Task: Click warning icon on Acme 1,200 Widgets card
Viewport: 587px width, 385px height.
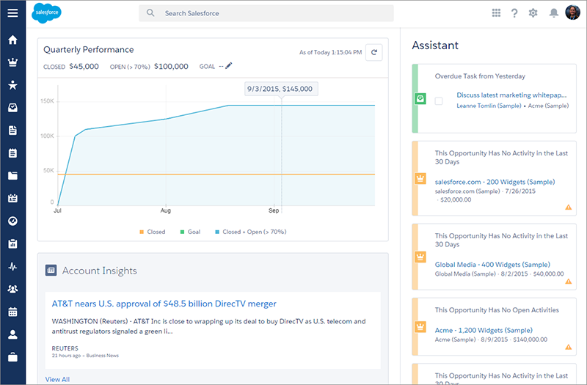Action: pyautogui.click(x=568, y=347)
